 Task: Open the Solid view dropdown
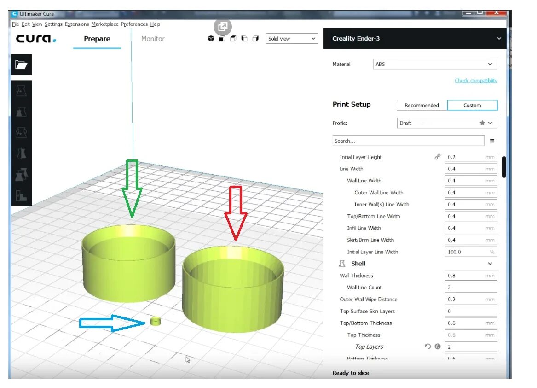292,39
